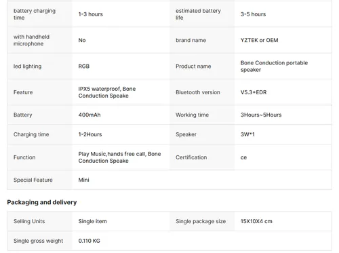Click the '3Hours~5Hours' working time value
Screen dimensions: 339x253
coord(261,115)
